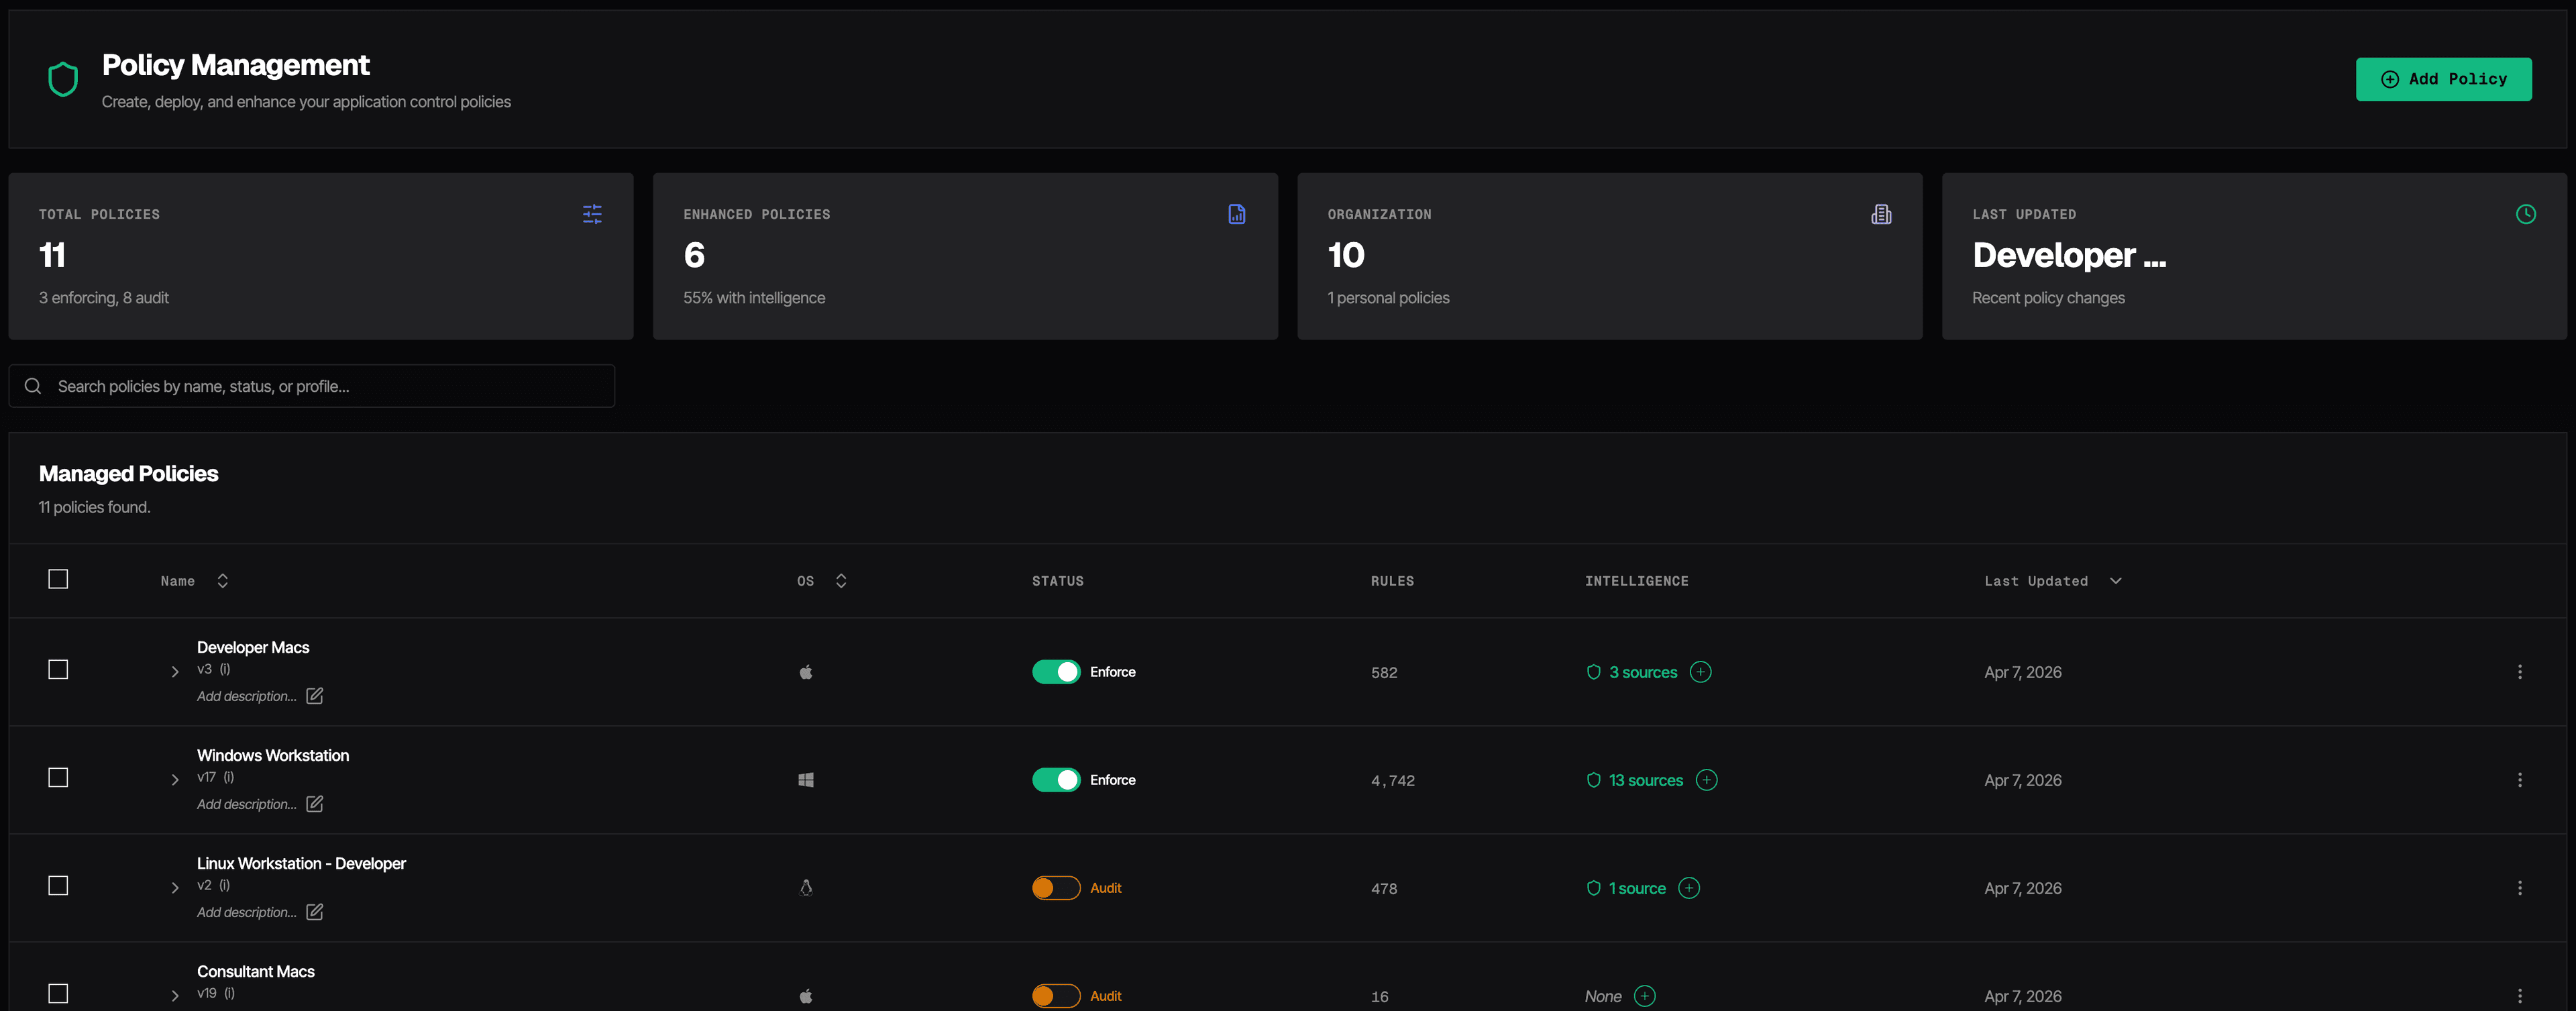Open the kebab menu for Developer Macs row
This screenshot has width=2576, height=1011.
tap(2520, 672)
